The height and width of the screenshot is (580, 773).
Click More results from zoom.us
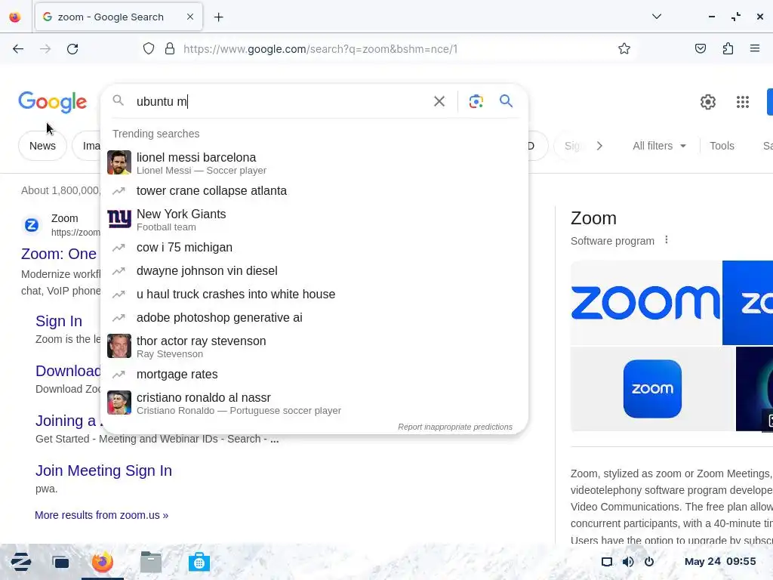coord(101,515)
